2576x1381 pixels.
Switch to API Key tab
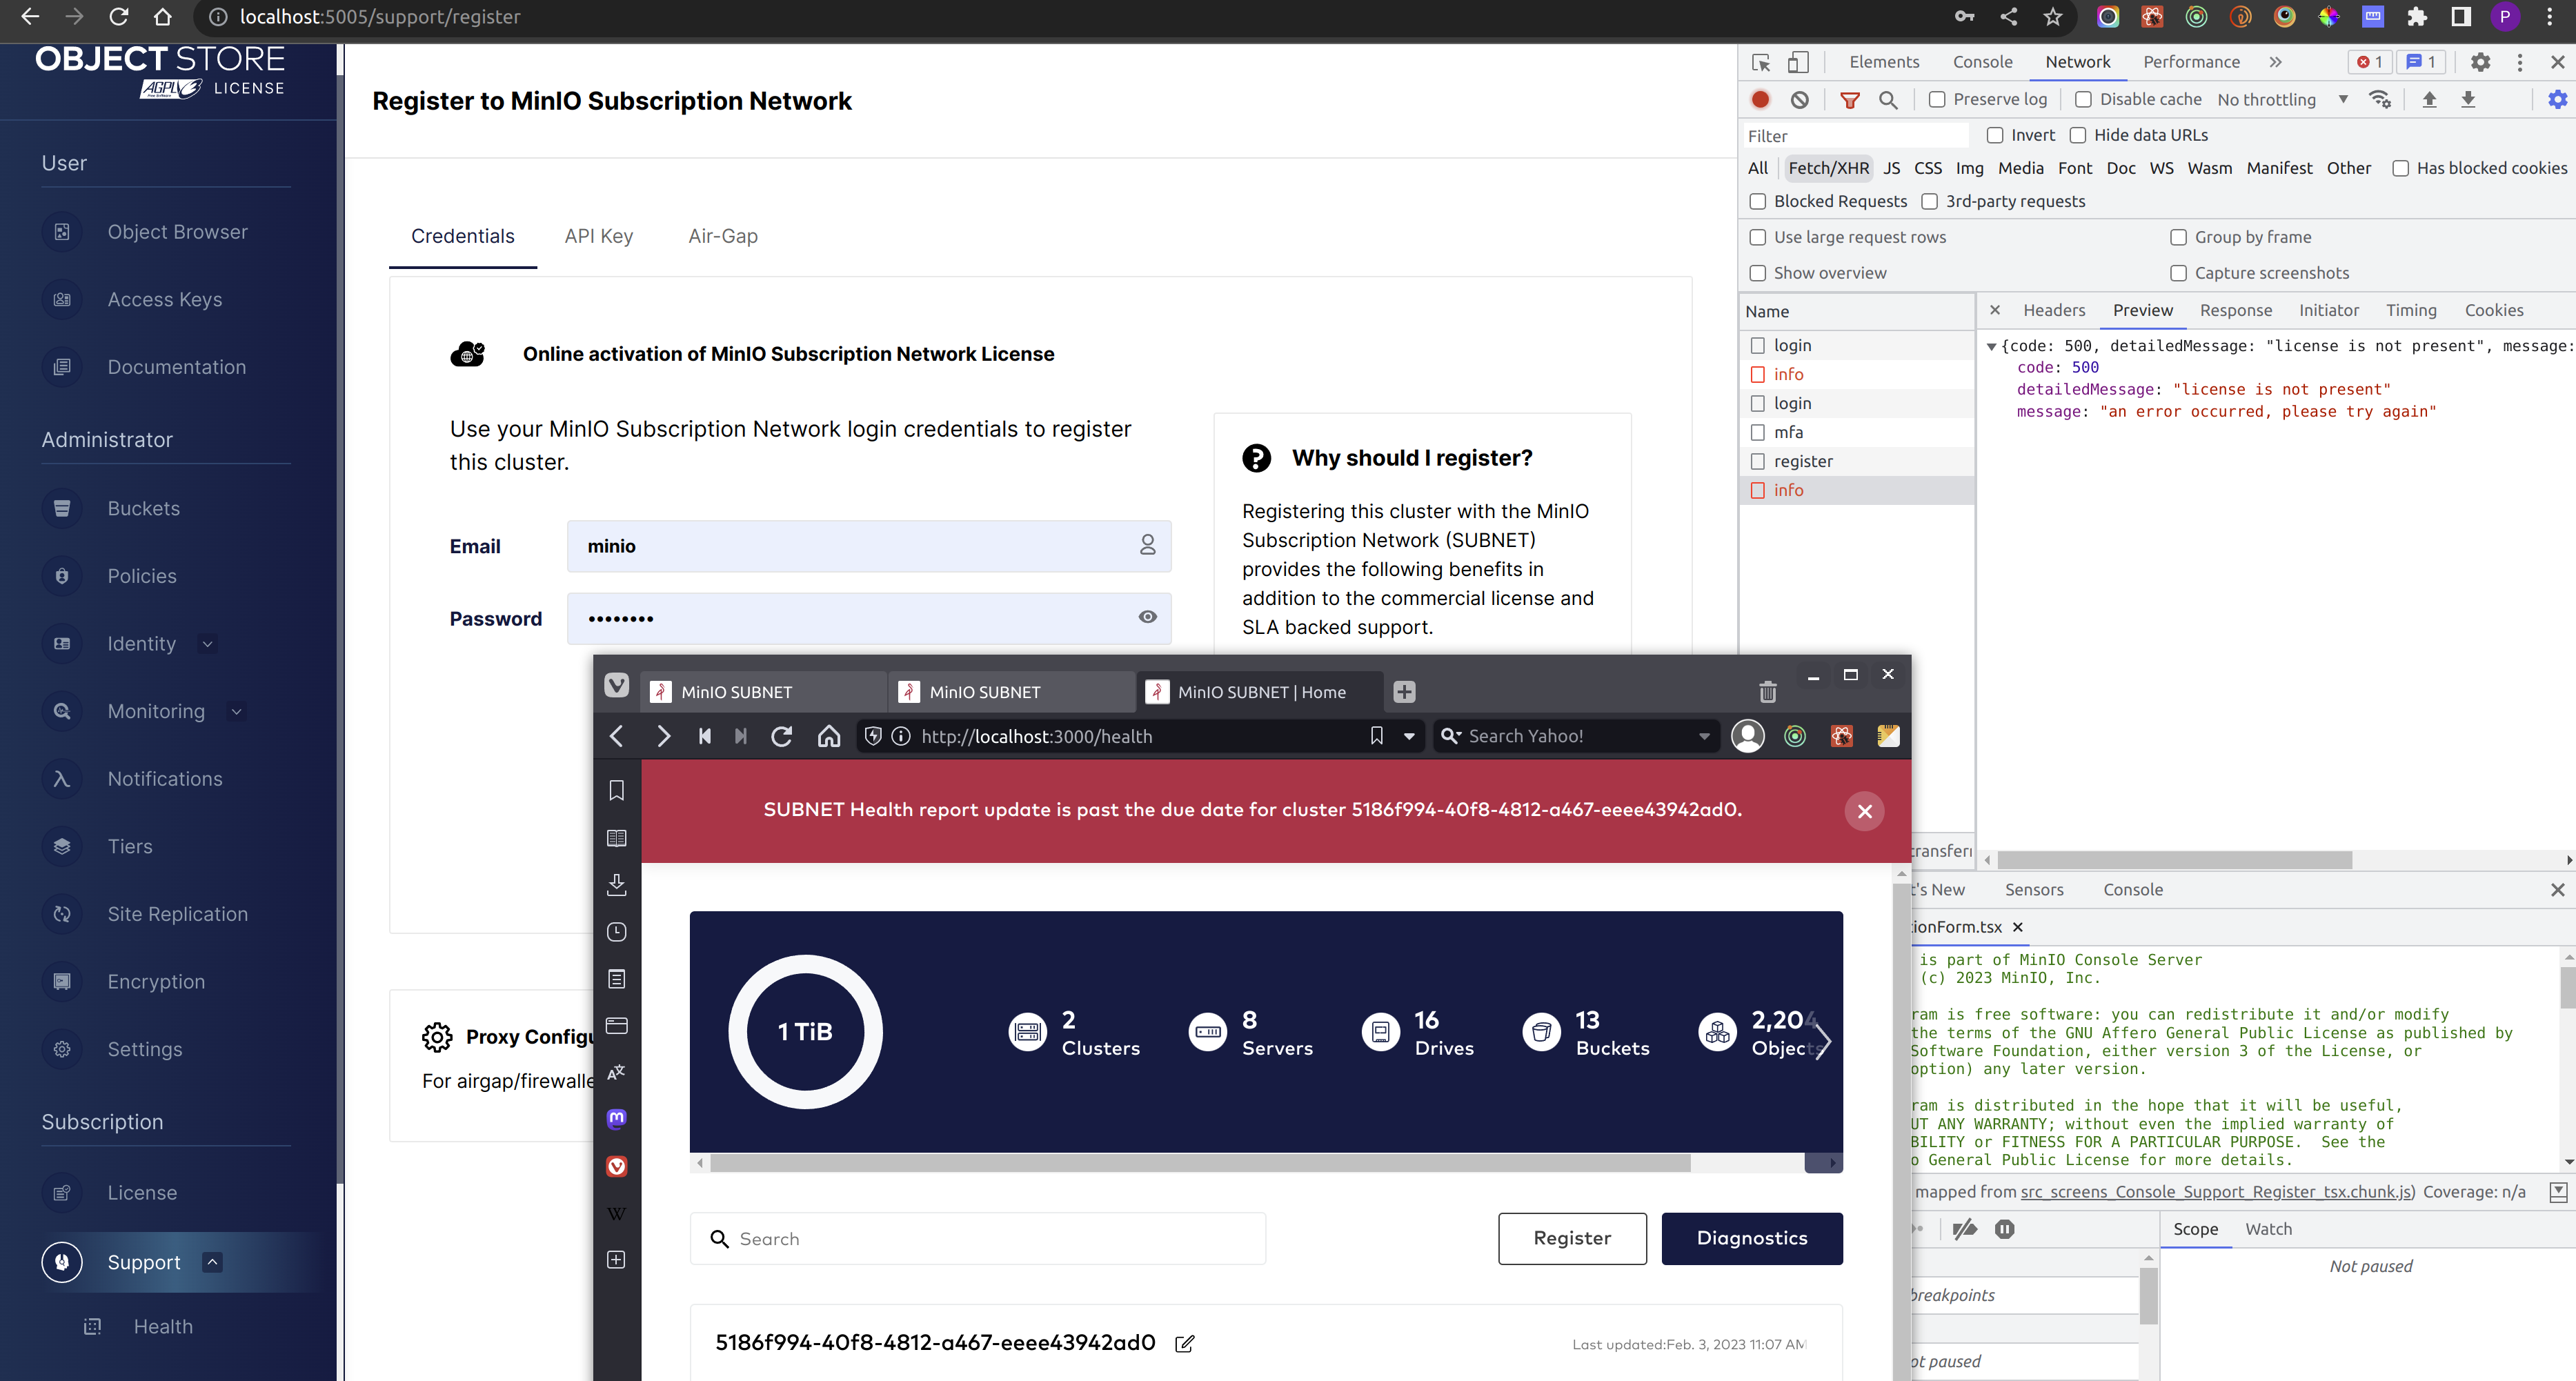(598, 236)
